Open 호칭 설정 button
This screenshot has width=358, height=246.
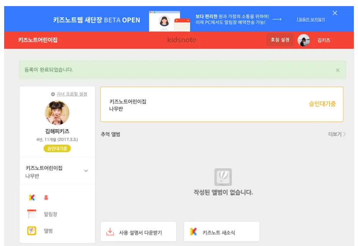(x=280, y=40)
